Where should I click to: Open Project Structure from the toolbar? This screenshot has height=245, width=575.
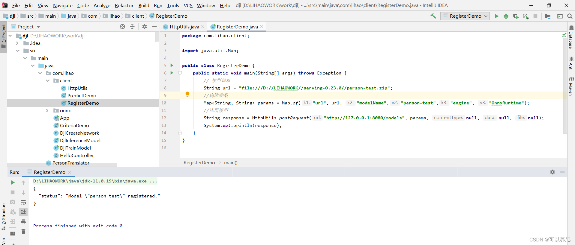[x=547, y=16]
